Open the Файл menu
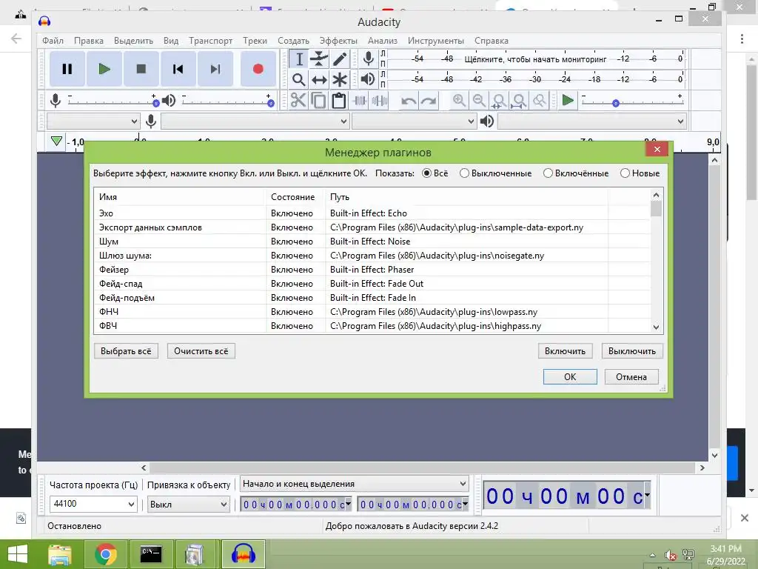 (53, 41)
